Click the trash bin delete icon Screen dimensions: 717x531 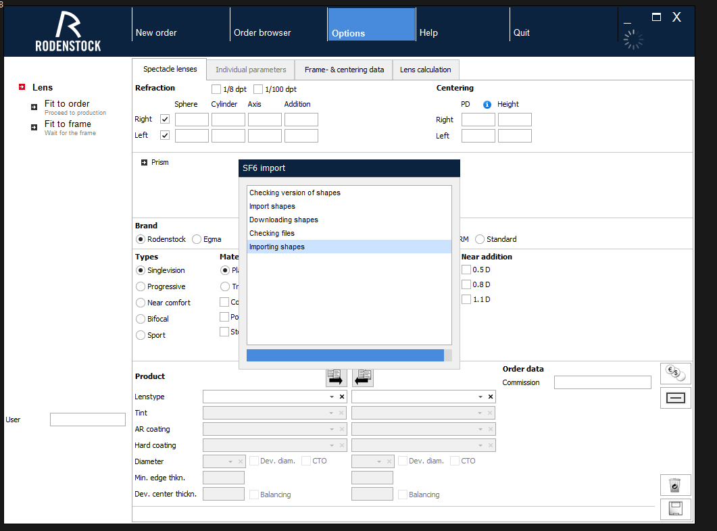pos(675,485)
